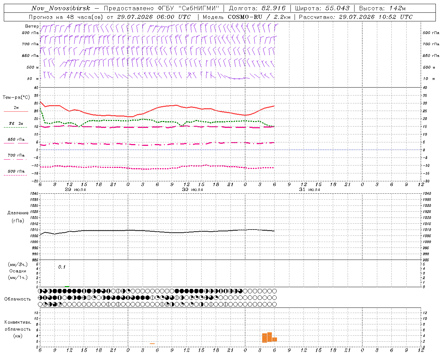This screenshot has width=441, height=353.
Task: Click the Давление pressure axis label
Action: coord(18,213)
